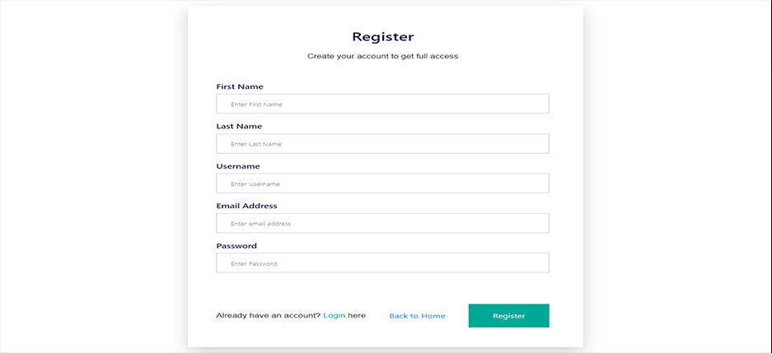Click the Last Name label
772x353 pixels.
pyautogui.click(x=239, y=126)
